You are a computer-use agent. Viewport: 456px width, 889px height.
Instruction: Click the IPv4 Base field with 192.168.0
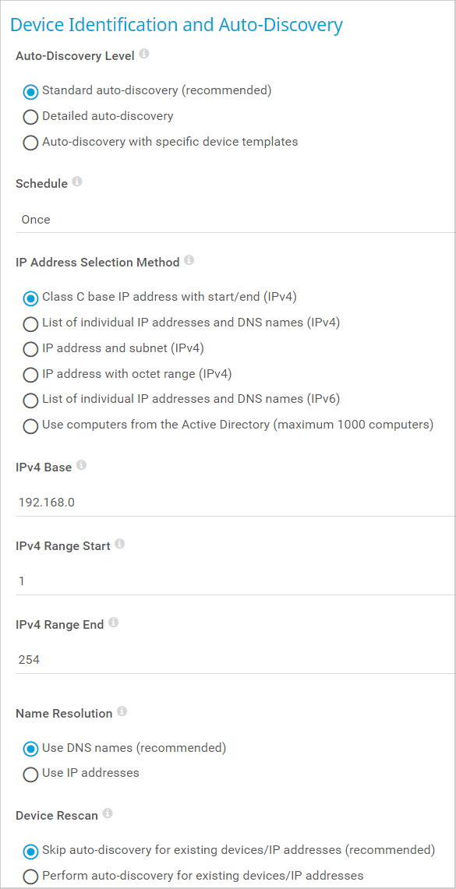pyautogui.click(x=235, y=503)
